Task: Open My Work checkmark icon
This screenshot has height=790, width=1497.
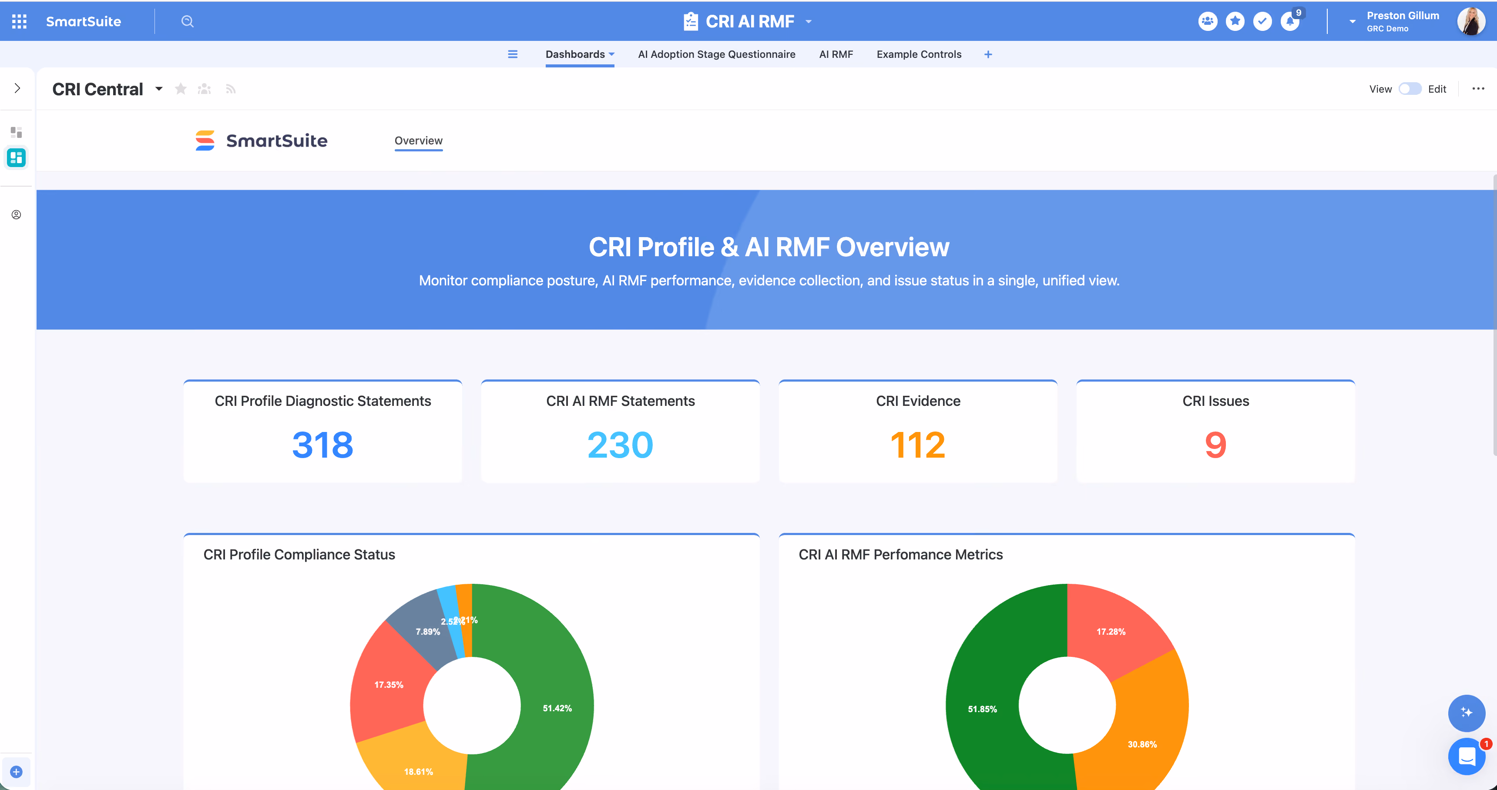Action: (x=1262, y=21)
